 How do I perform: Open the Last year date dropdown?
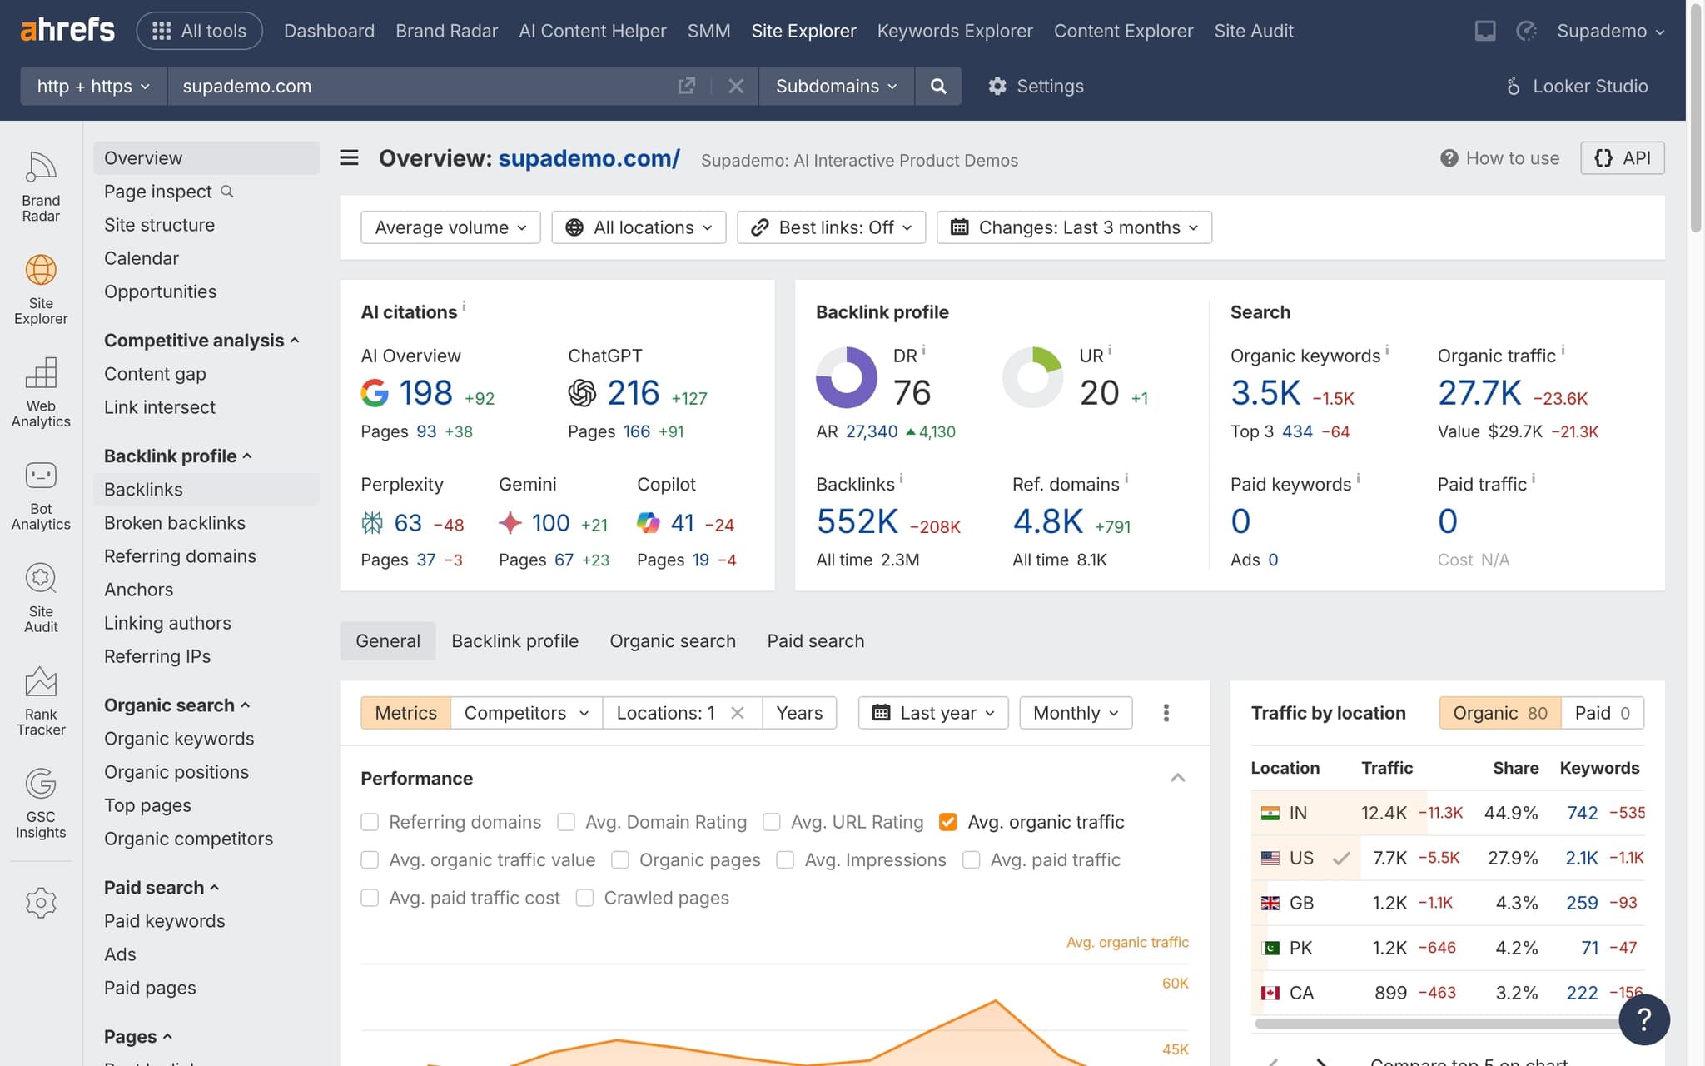click(932, 713)
